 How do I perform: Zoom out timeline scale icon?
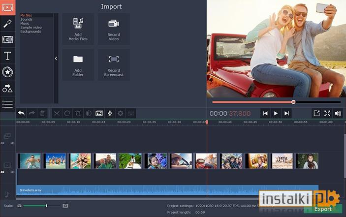click(19, 206)
